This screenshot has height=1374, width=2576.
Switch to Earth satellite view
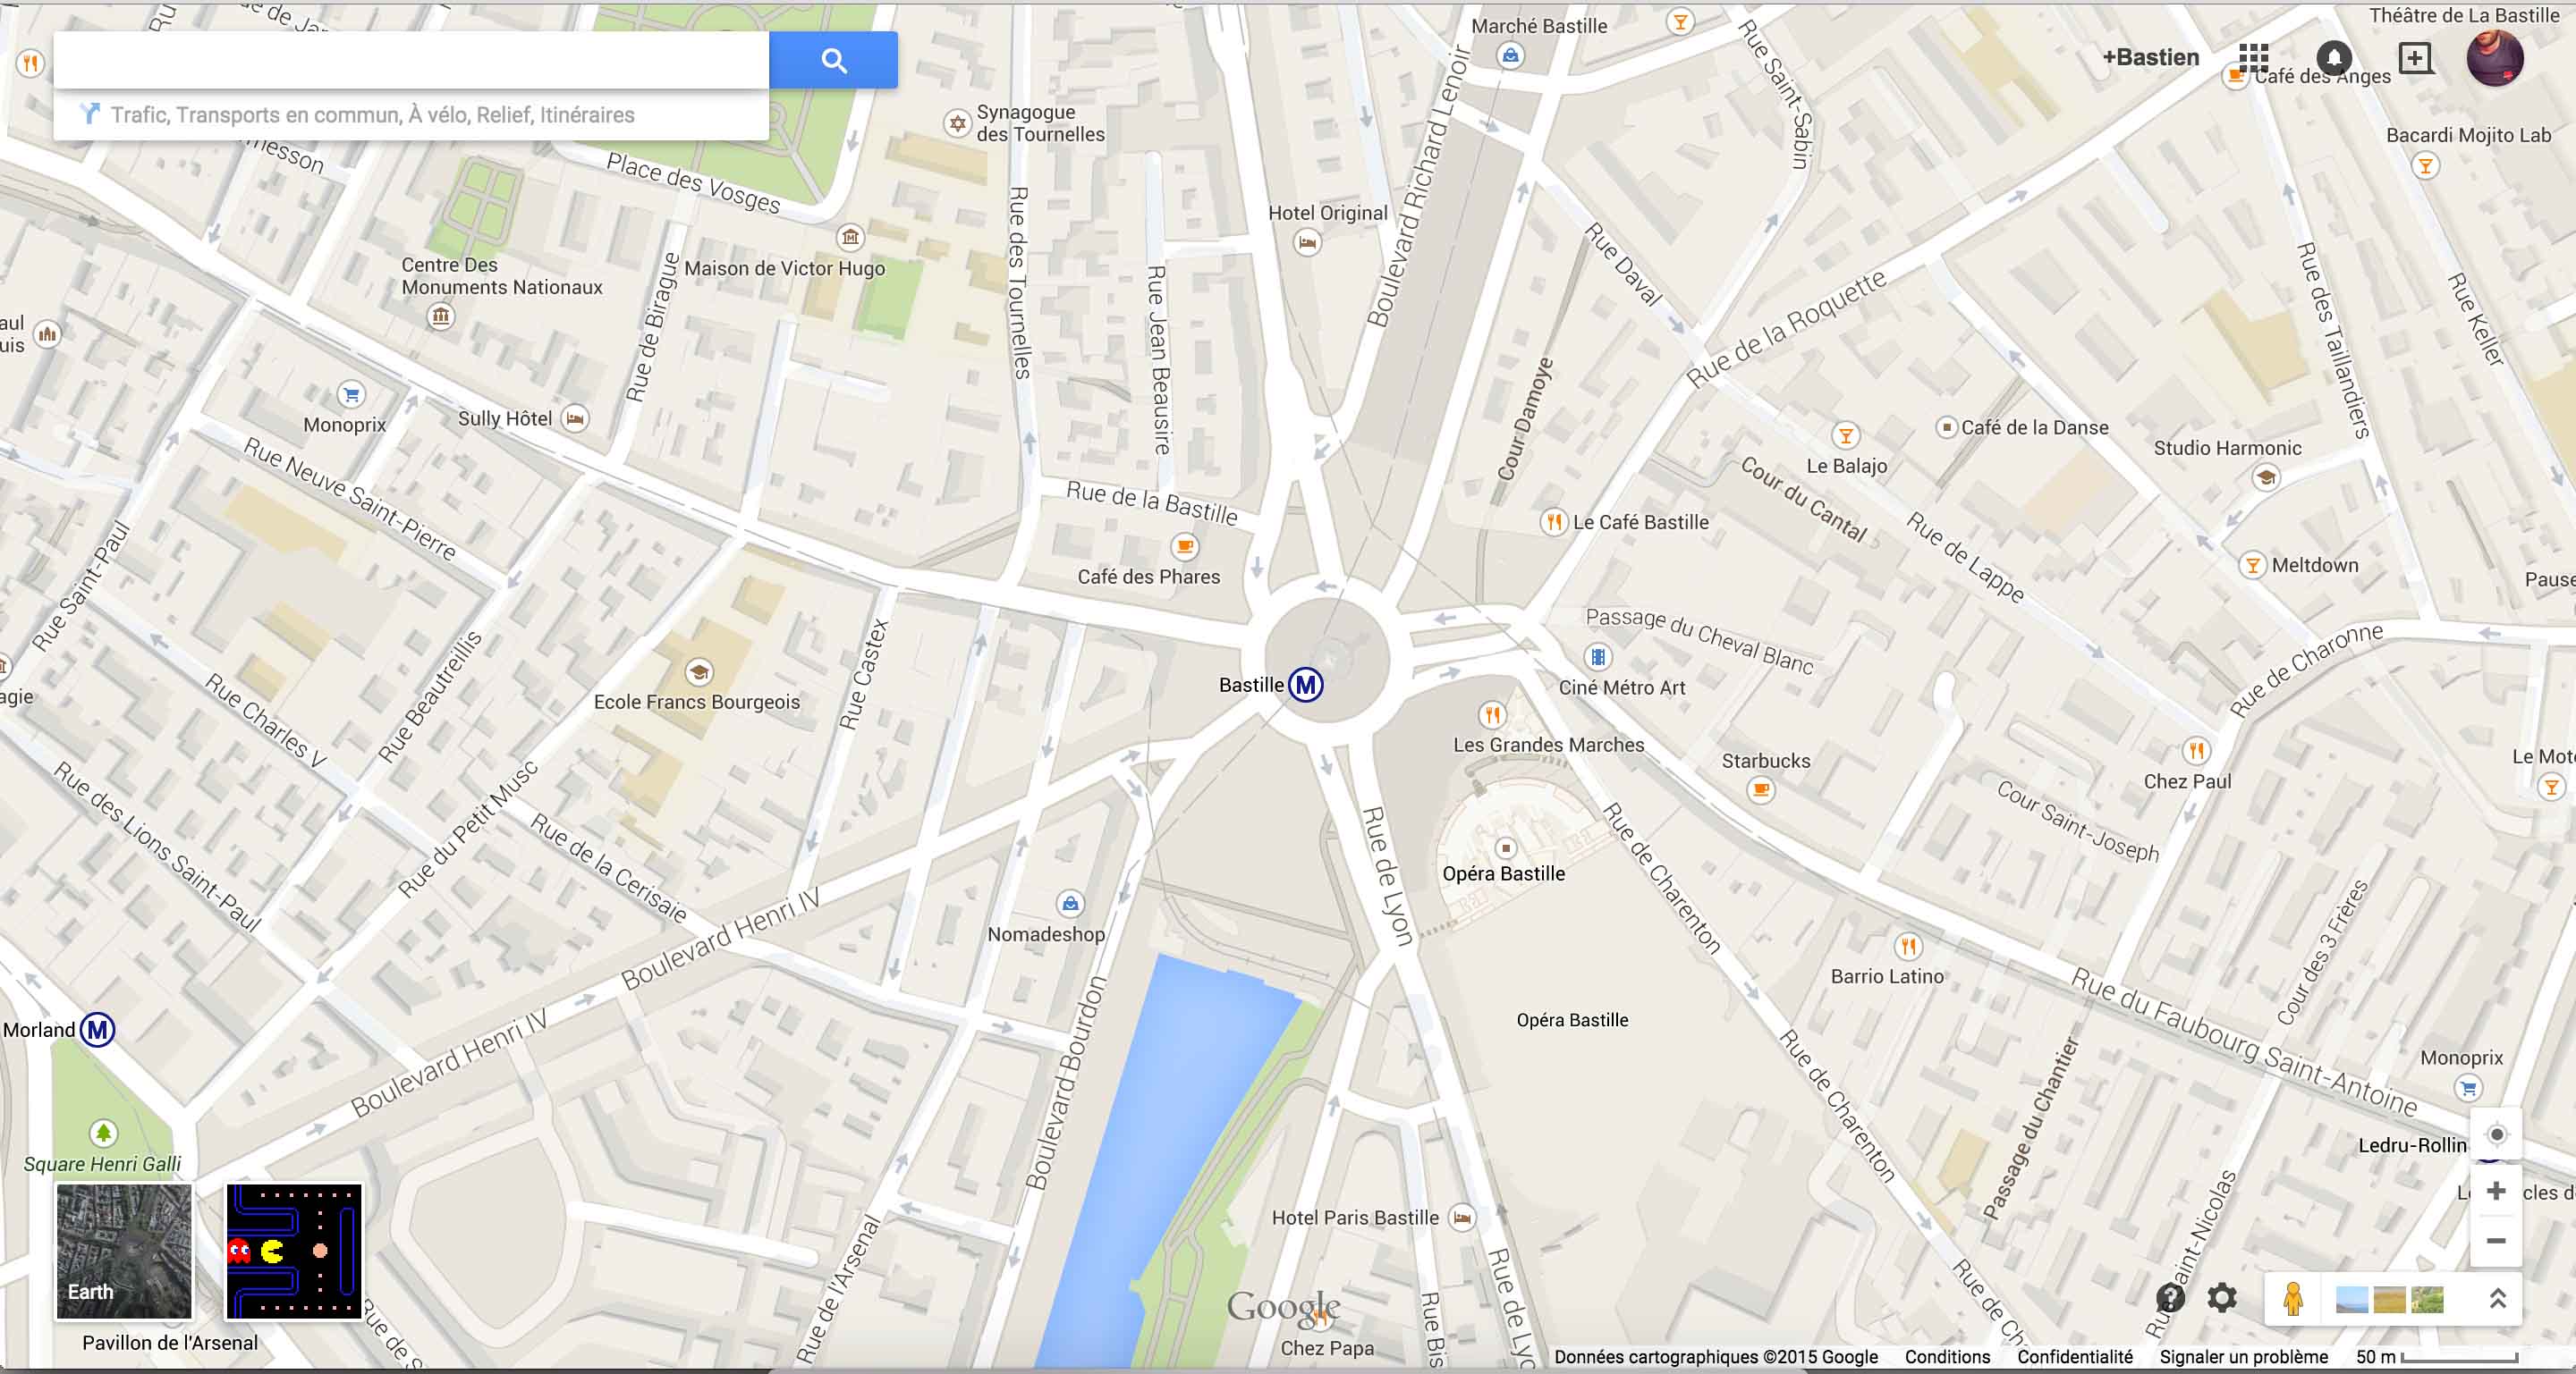pyautogui.click(x=123, y=1252)
